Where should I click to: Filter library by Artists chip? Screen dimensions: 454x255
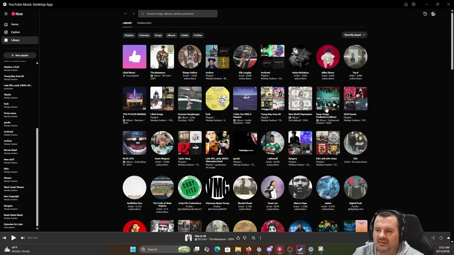pyautogui.click(x=184, y=35)
